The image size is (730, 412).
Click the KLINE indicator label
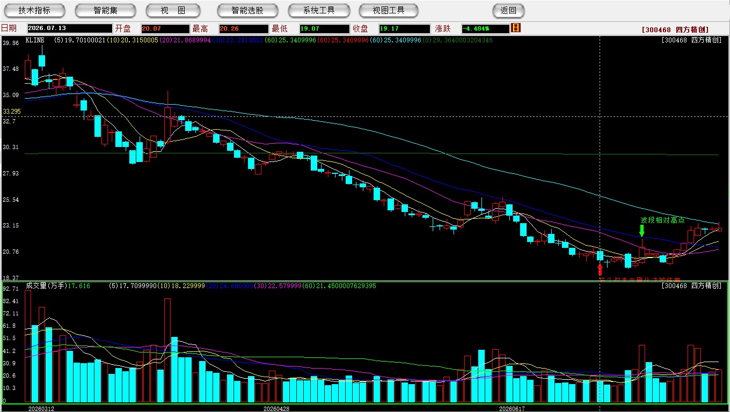click(x=35, y=40)
